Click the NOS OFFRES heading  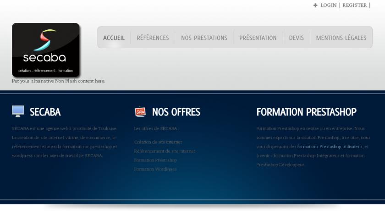coord(176,112)
